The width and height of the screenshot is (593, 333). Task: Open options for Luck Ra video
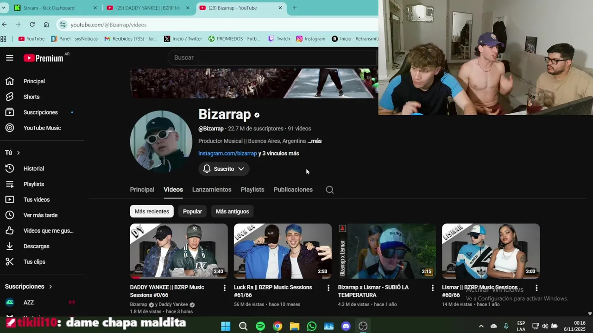[328, 288]
